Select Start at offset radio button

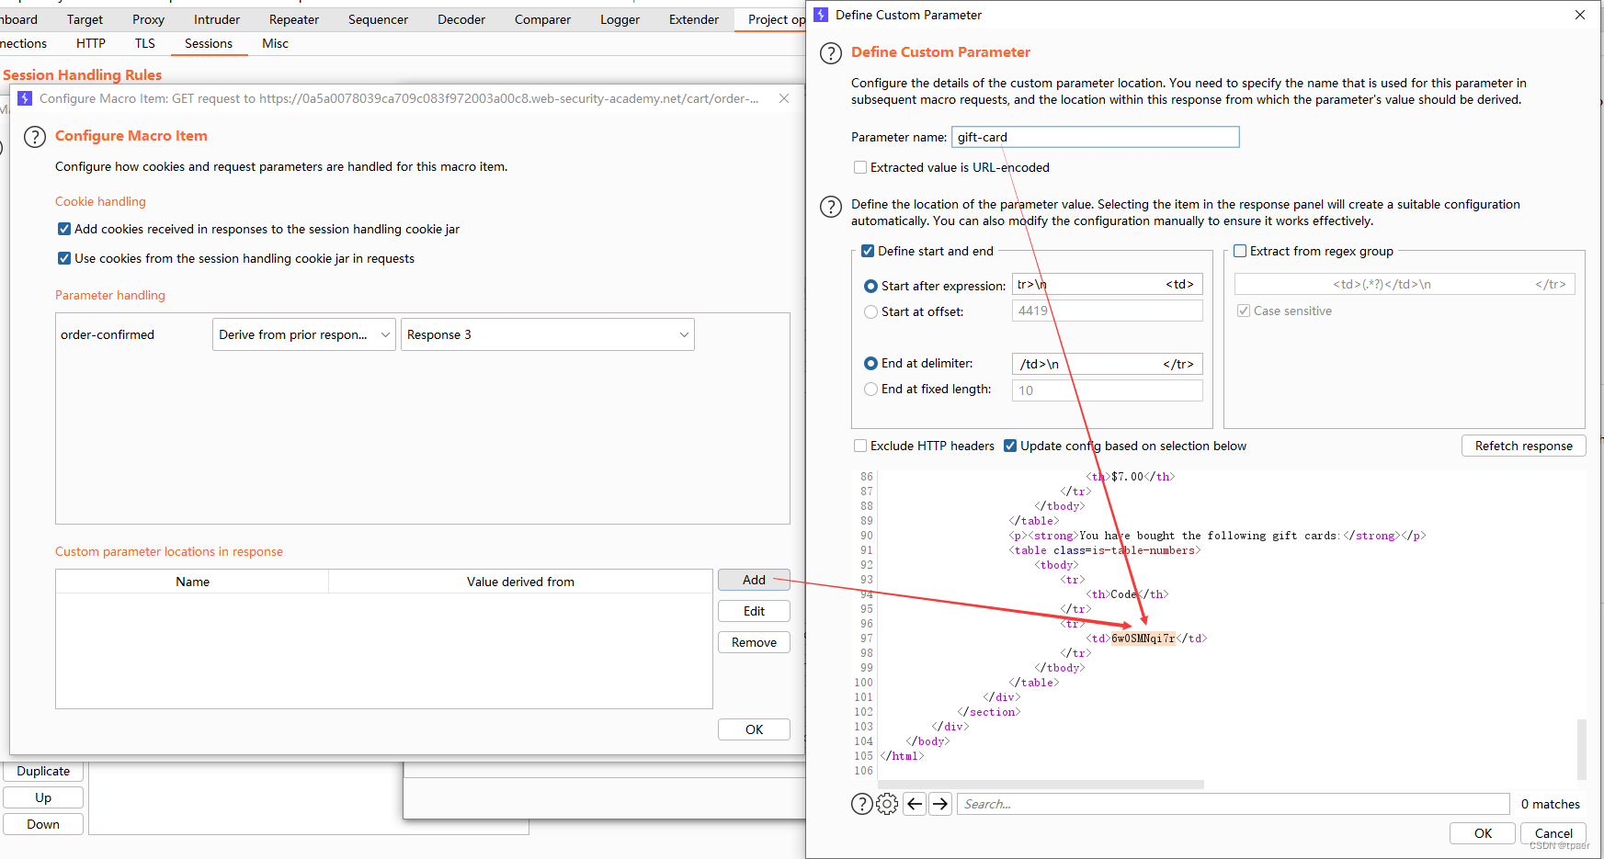tap(871, 311)
